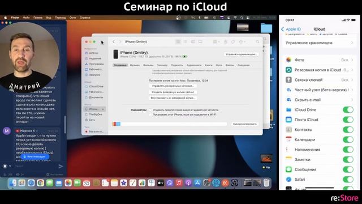Toggle Сообщения switch

click(348, 169)
